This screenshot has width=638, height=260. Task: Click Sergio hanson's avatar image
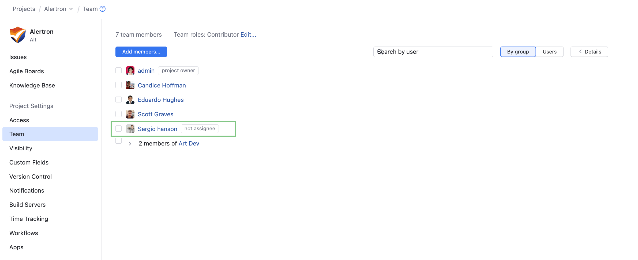click(130, 129)
